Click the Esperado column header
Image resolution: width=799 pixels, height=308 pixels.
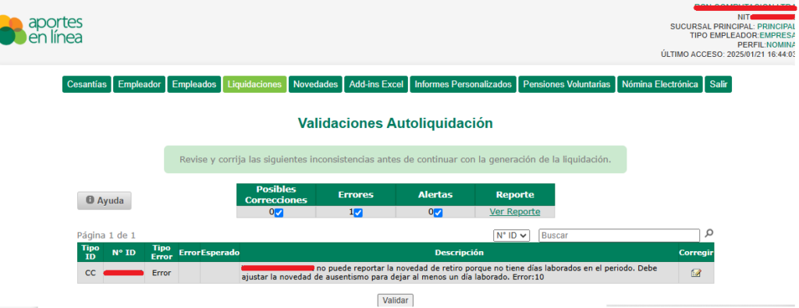(219, 253)
